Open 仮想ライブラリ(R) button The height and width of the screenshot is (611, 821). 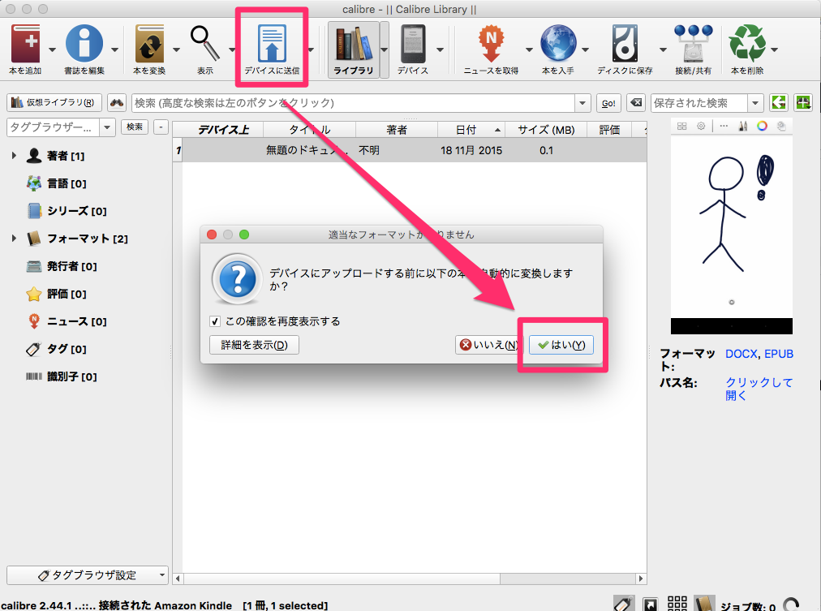coord(54,102)
